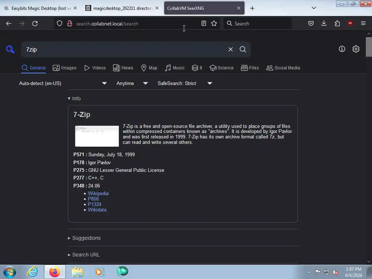
Task: Close the Easybits Magic Desktop tab
Action: [75, 8]
